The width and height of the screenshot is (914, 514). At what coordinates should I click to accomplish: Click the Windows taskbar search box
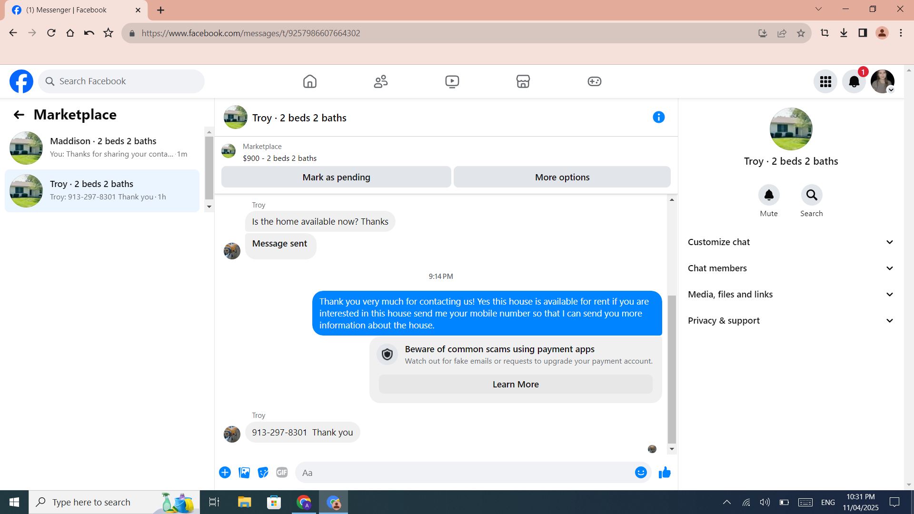[114, 502]
